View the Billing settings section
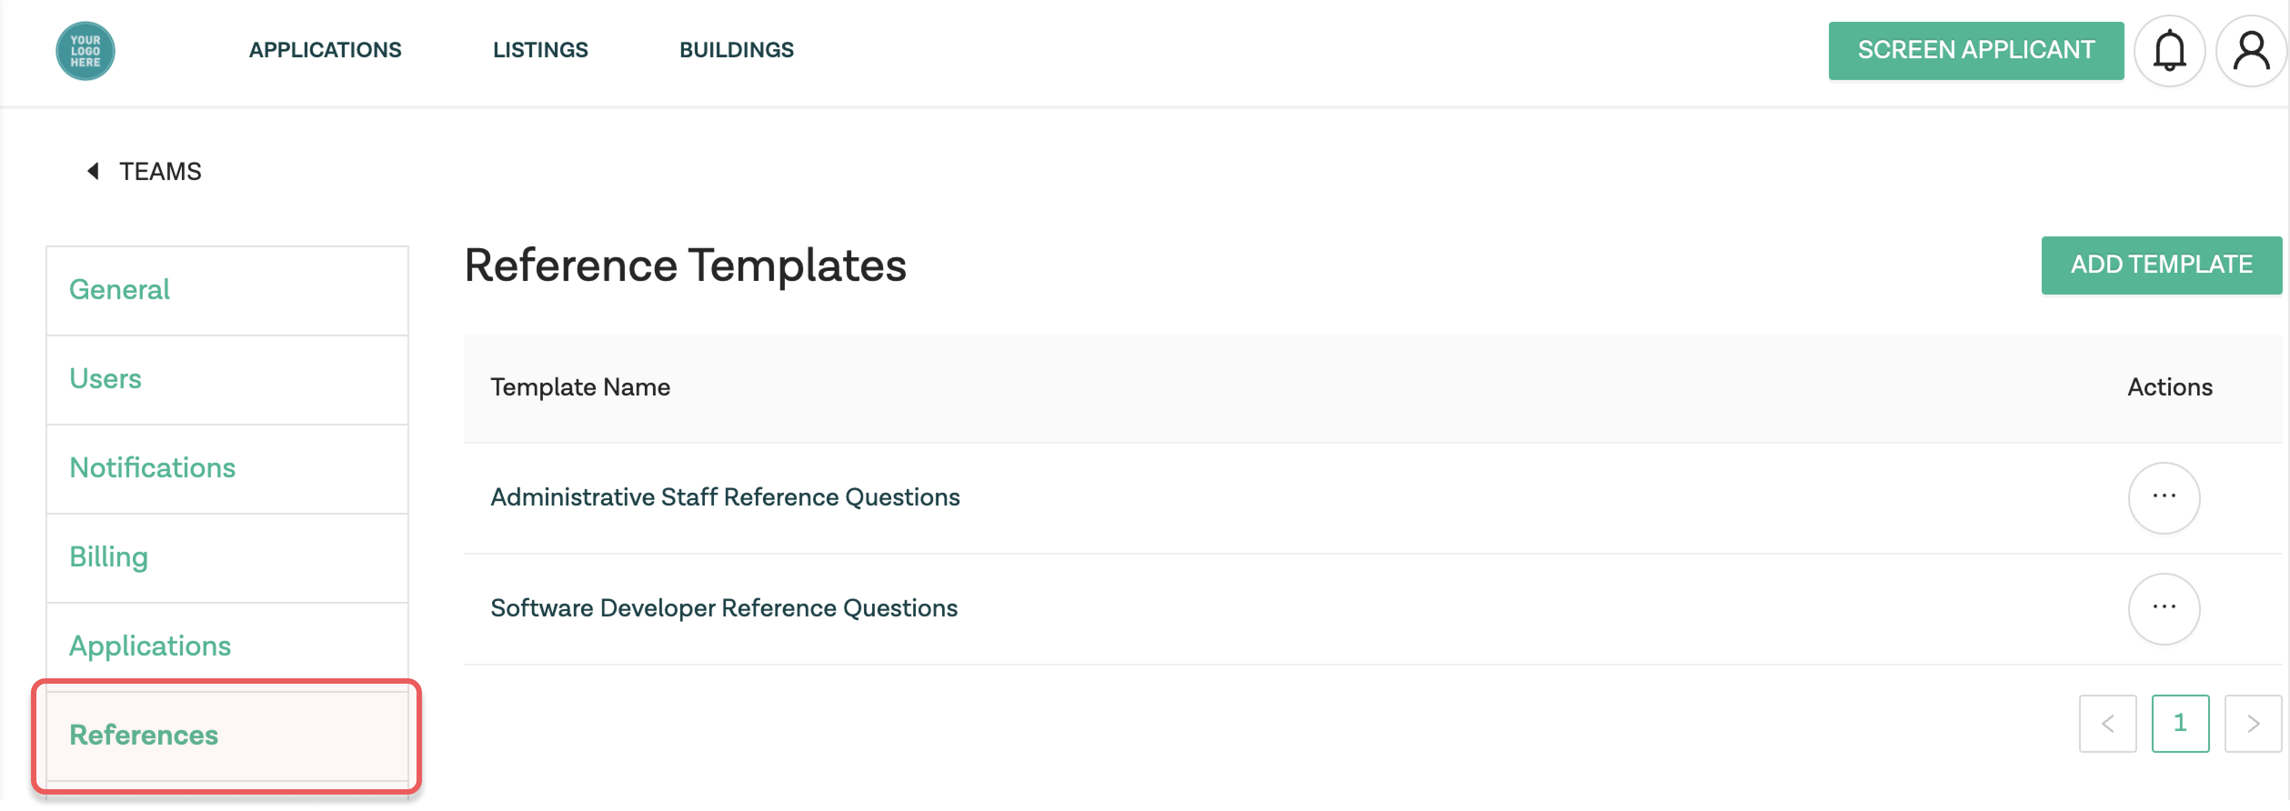The height and width of the screenshot is (811, 2290). pos(109,557)
